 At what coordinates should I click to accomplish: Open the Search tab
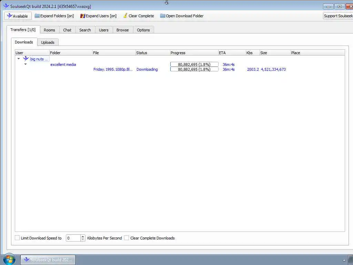85,30
